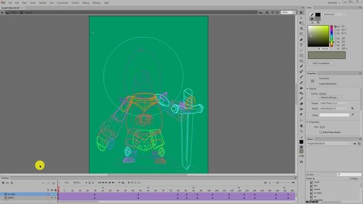Viewport: 363px width, 204px height.
Task: Open the Solid color type dropdown
Action: [334, 14]
